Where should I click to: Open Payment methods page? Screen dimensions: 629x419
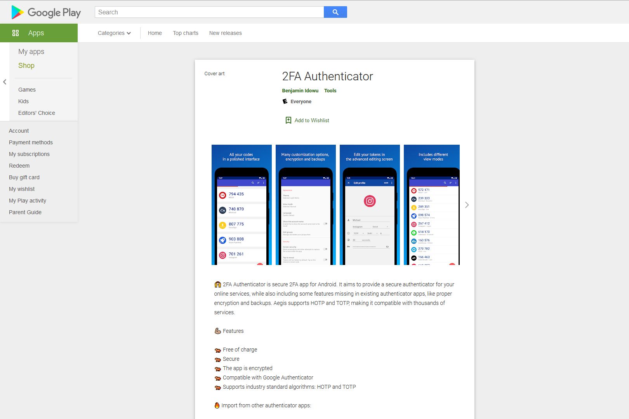point(31,142)
